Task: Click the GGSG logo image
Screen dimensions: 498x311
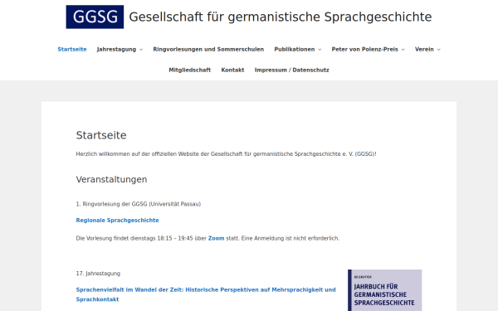Action: point(95,17)
